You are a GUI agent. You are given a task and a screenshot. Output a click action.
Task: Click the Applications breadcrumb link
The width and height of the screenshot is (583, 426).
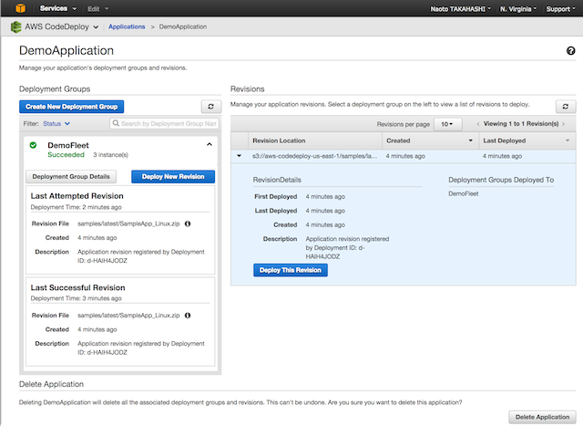pos(127,26)
